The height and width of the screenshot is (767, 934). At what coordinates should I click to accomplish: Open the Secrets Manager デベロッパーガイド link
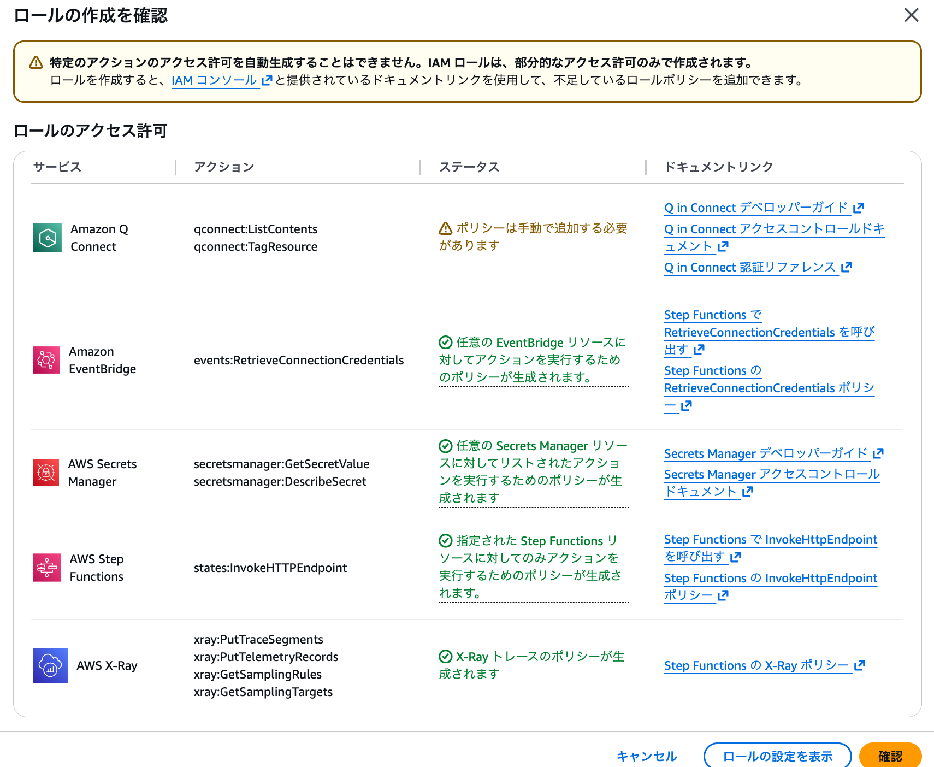pyautogui.click(x=765, y=453)
